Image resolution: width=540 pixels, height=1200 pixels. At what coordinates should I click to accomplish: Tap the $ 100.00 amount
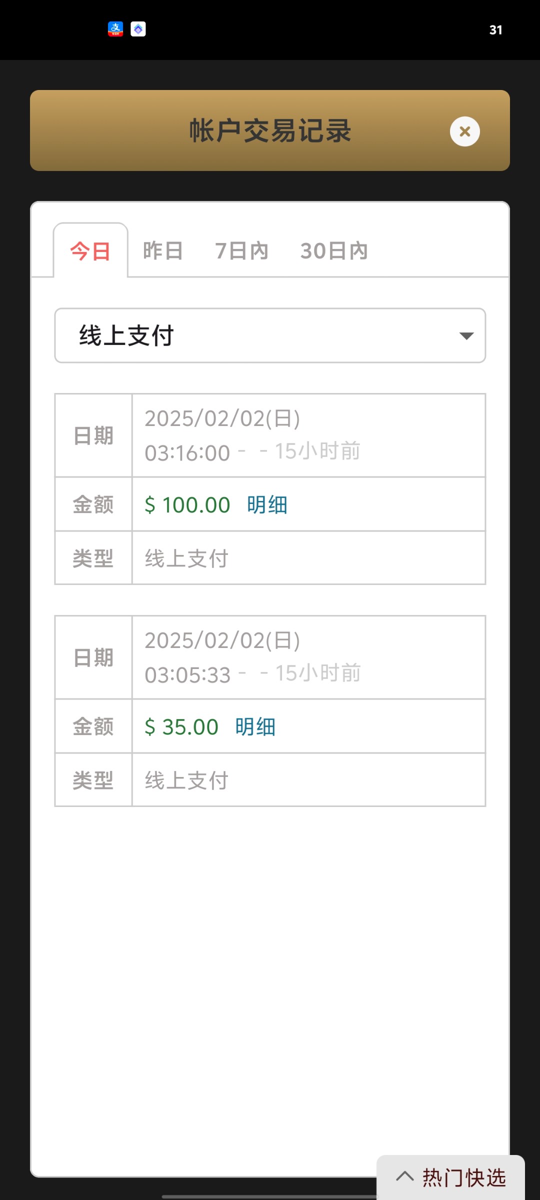click(187, 505)
